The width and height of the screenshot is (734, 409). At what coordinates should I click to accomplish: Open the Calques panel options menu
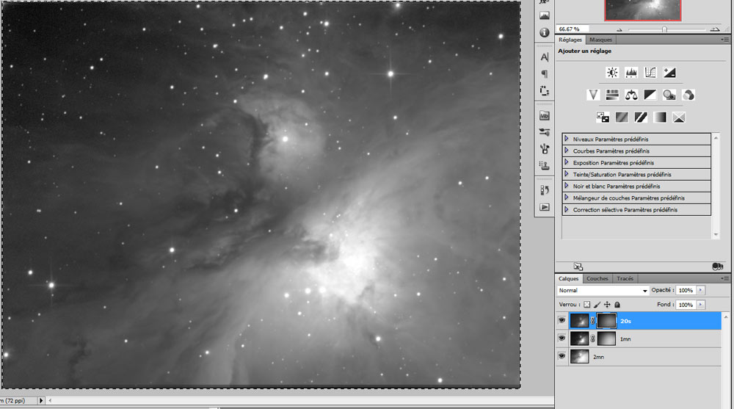click(725, 278)
